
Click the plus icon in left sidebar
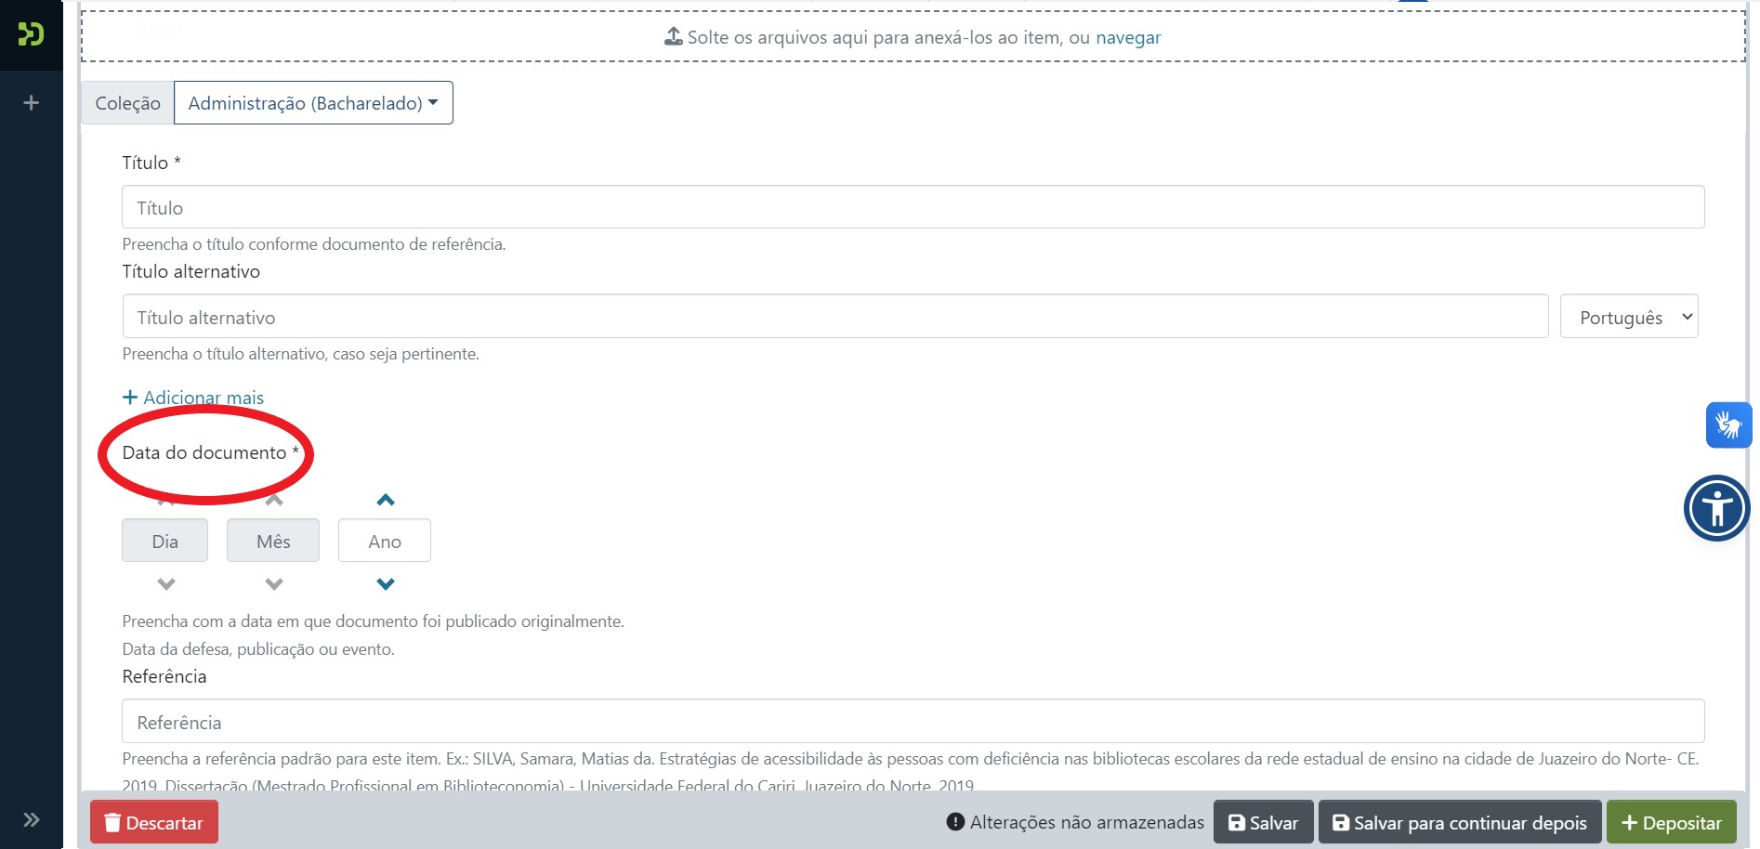[x=31, y=103]
